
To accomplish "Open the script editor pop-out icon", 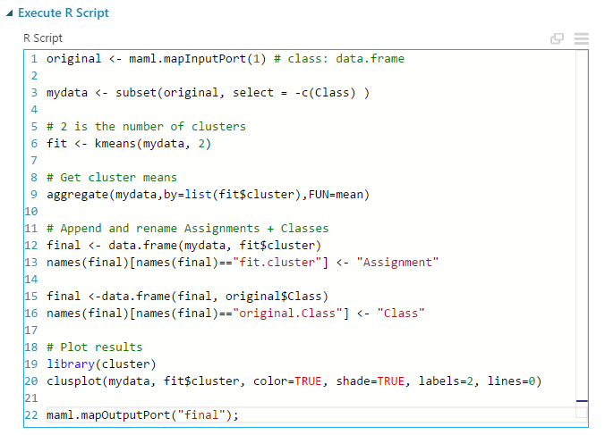I will [557, 38].
